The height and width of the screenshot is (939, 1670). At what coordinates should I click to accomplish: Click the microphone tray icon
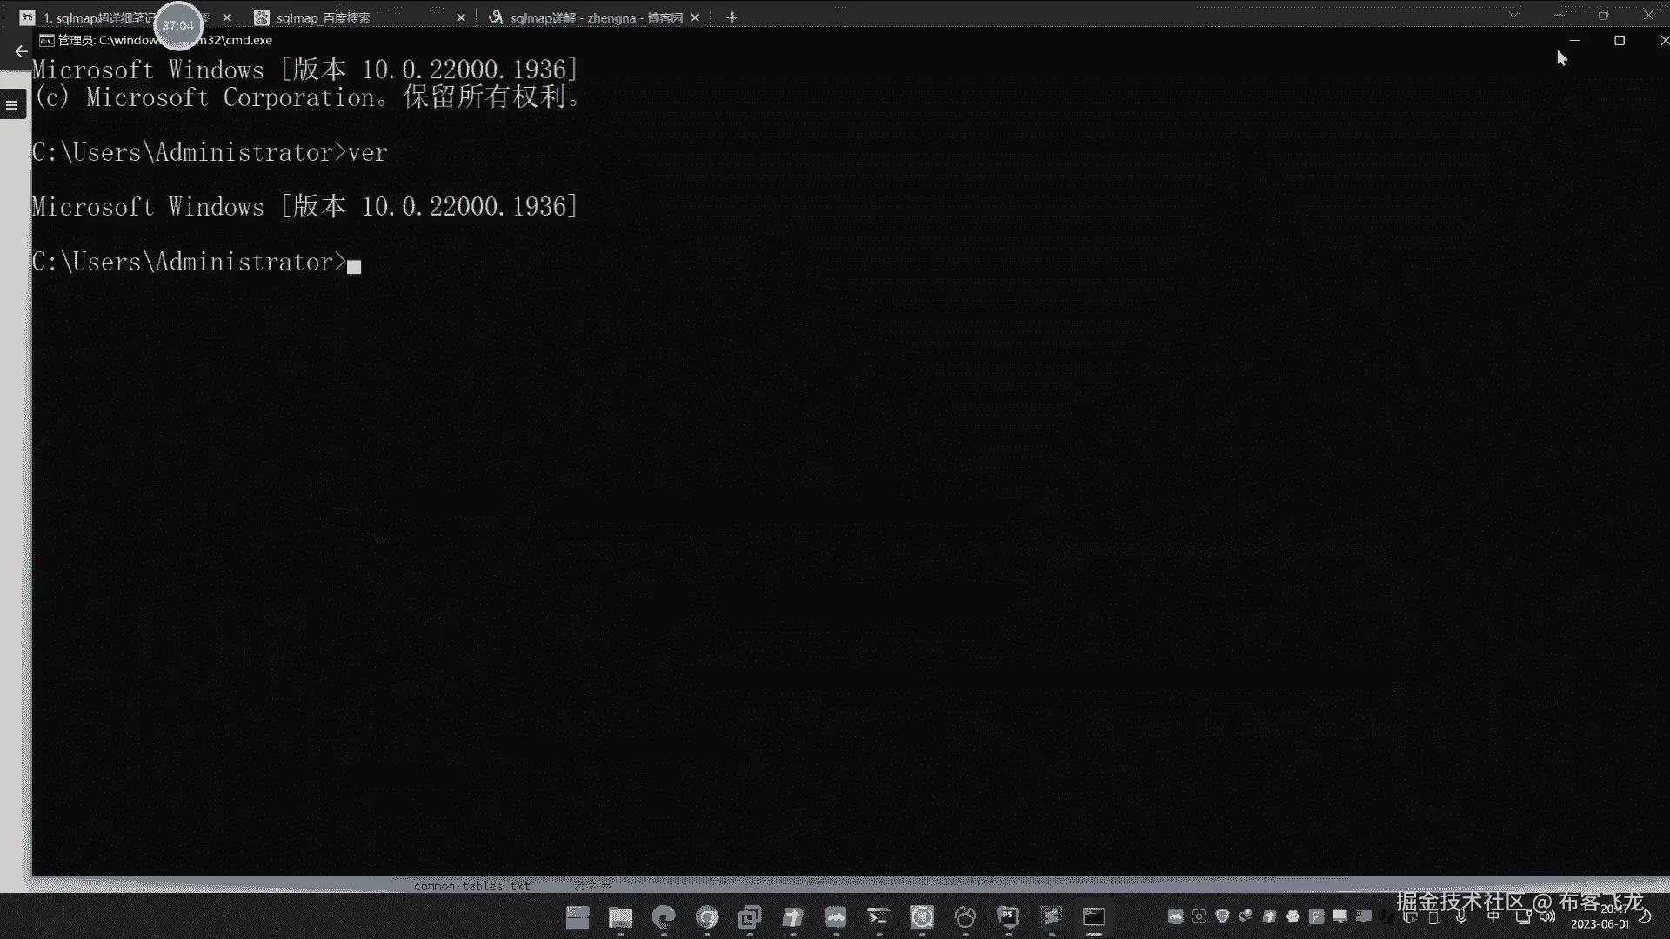click(1461, 916)
